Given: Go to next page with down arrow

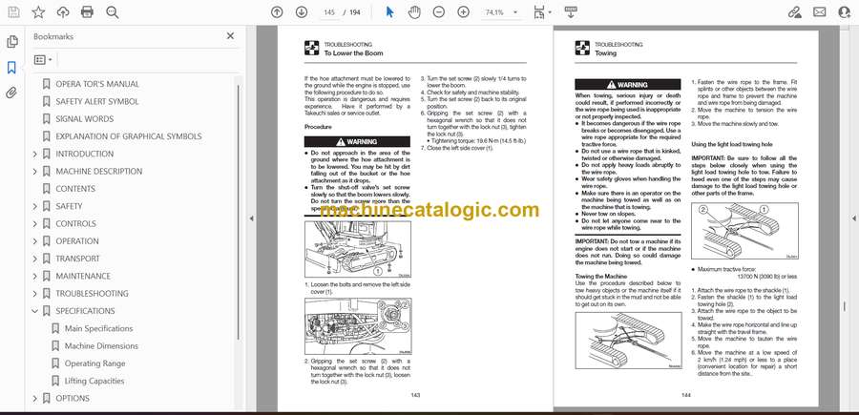Looking at the screenshot, I should tap(302, 12).
